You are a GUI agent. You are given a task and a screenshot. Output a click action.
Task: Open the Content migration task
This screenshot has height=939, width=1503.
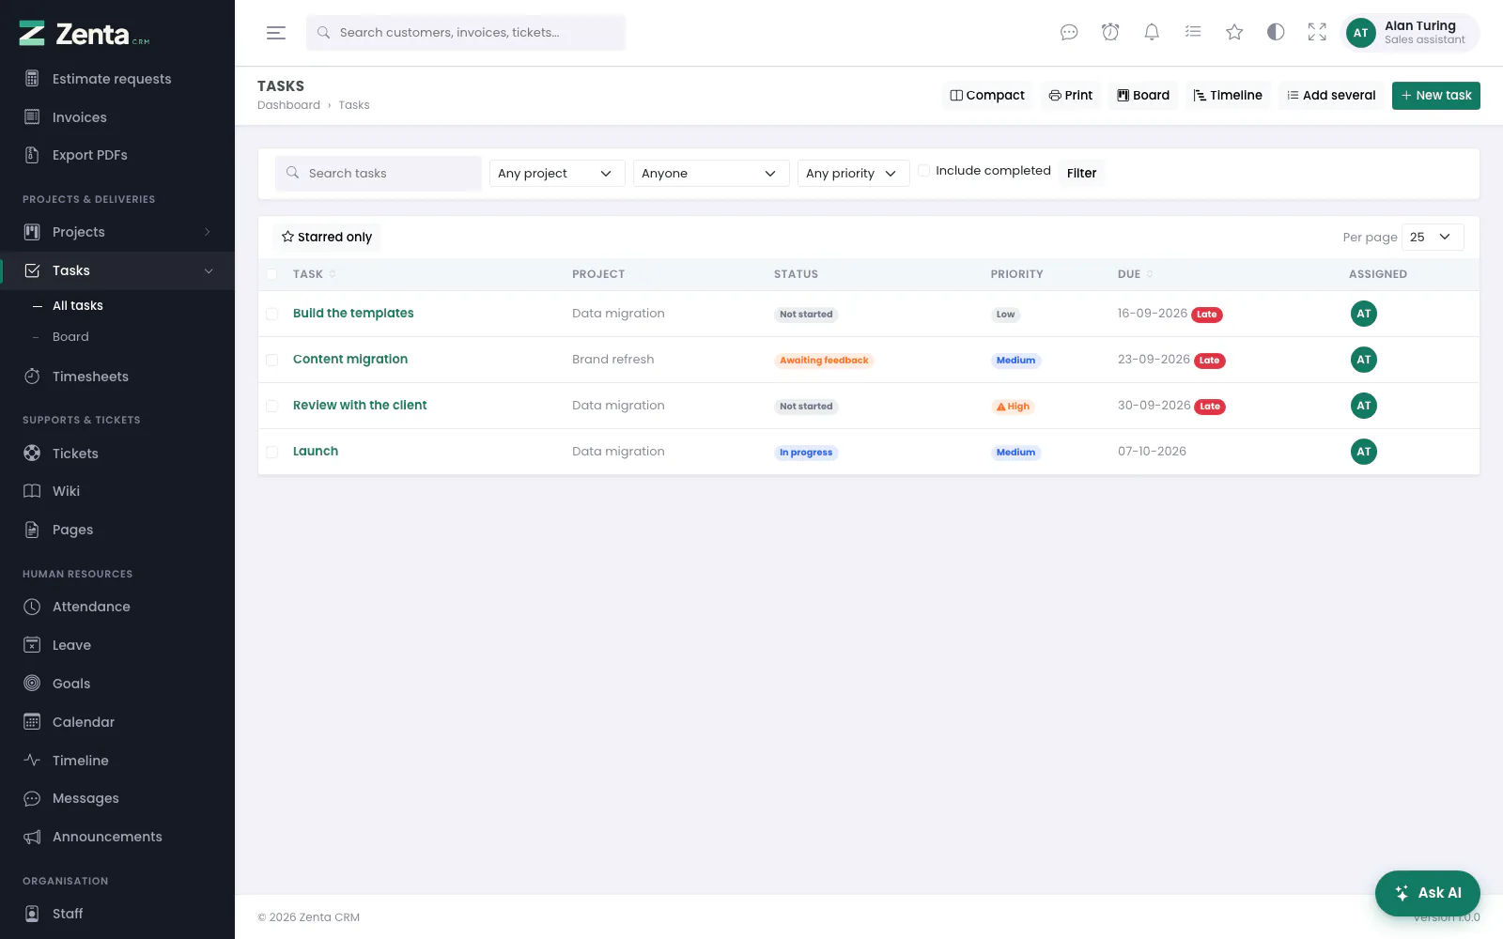(350, 360)
